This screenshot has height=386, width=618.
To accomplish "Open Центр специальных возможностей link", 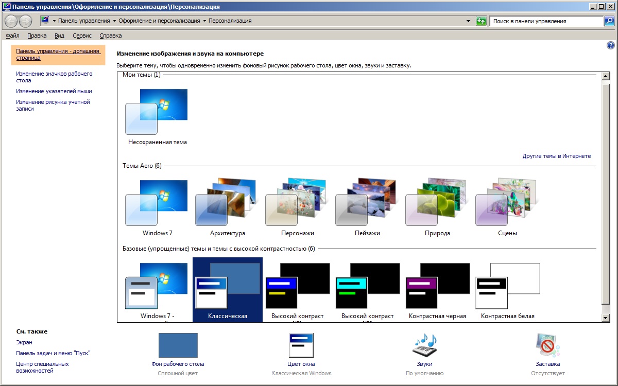I will [x=42, y=367].
